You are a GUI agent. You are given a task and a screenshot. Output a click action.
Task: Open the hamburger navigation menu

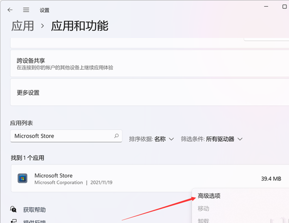[x=26, y=10]
